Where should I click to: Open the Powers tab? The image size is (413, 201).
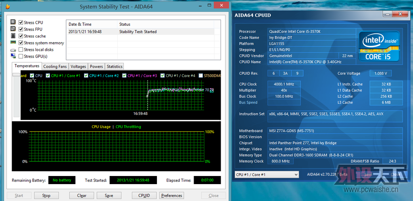96,66
